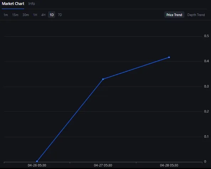Select the 4H time interval
211x169 pixels.
[43, 15]
